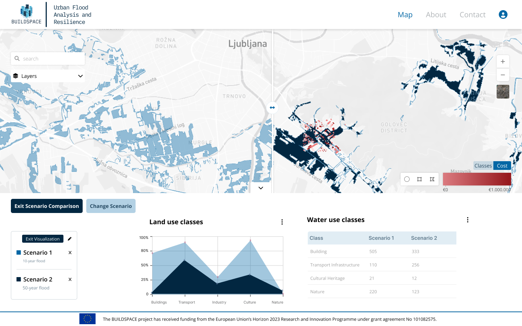This screenshot has height=326, width=522.
Task: Select the polygon drawing tool
Action: pyautogui.click(x=432, y=179)
